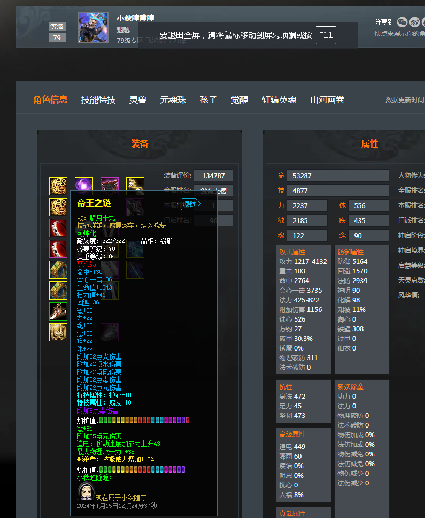Click the 念 value 90

[368, 235]
